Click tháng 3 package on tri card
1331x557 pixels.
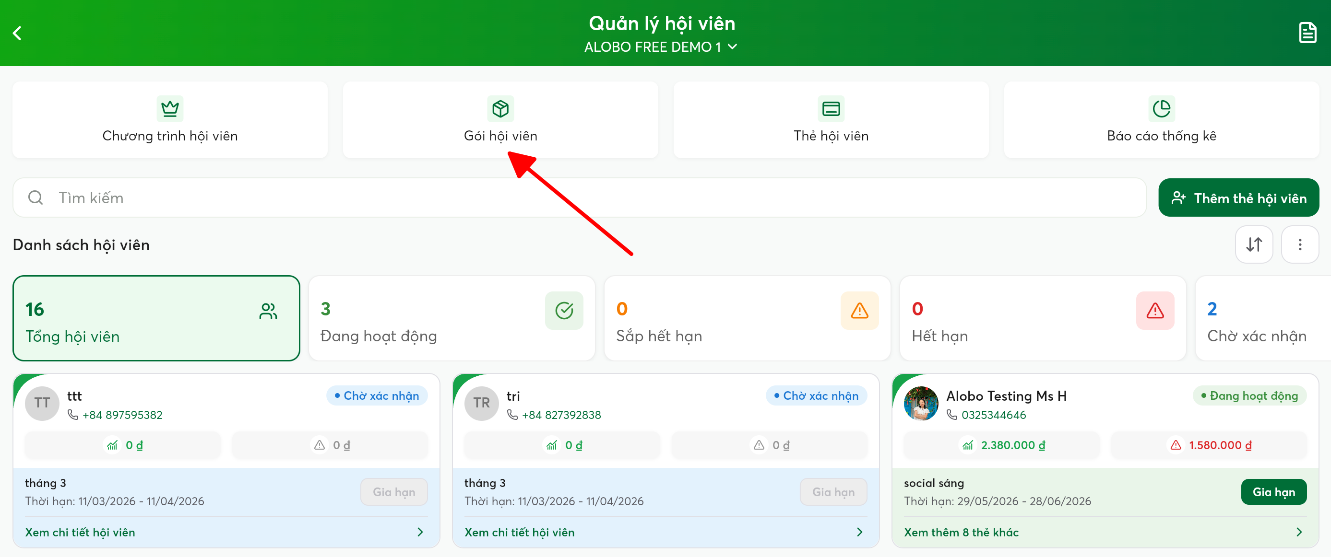tap(485, 483)
